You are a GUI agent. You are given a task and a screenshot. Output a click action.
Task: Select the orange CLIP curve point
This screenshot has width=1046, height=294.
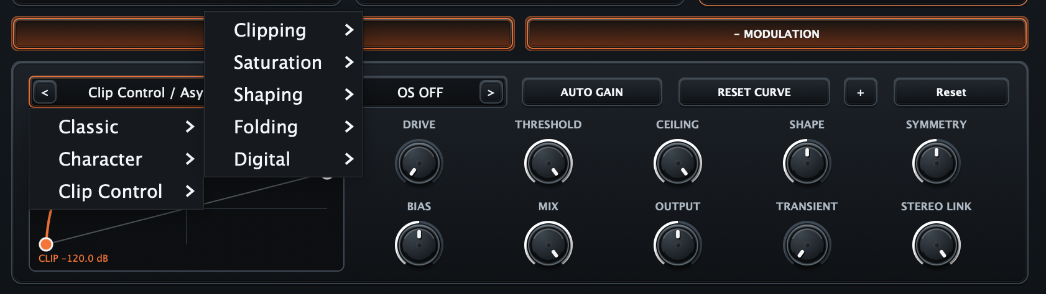pyautogui.click(x=46, y=244)
